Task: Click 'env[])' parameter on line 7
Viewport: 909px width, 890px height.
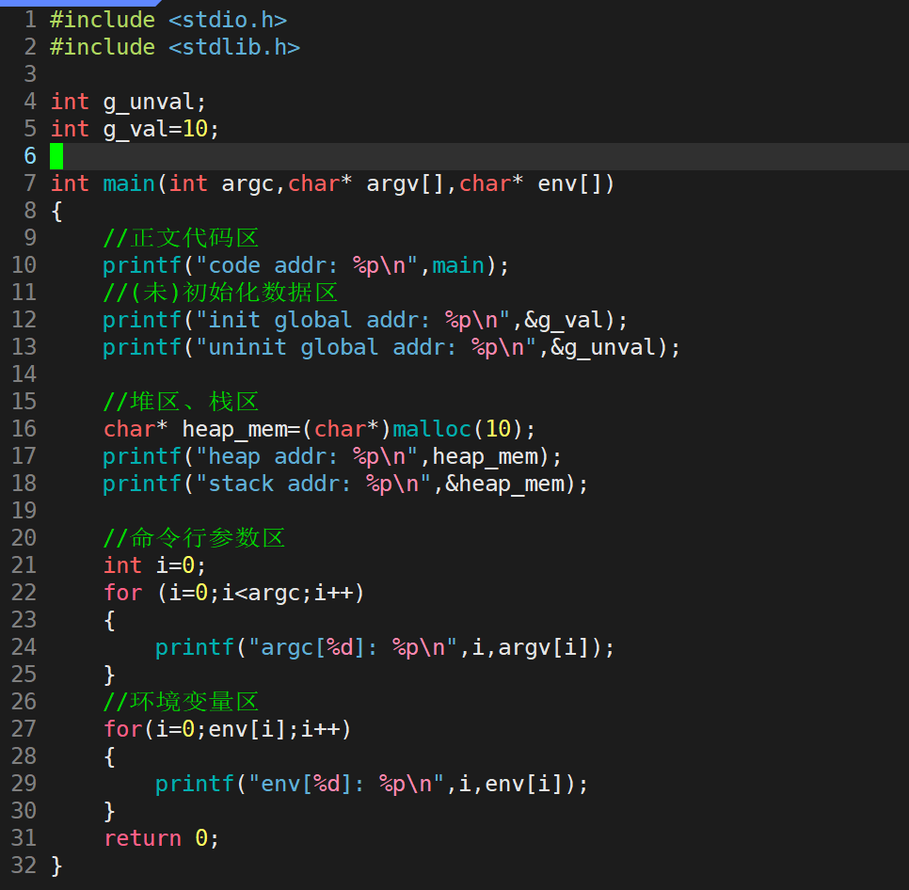Action: 576,184
